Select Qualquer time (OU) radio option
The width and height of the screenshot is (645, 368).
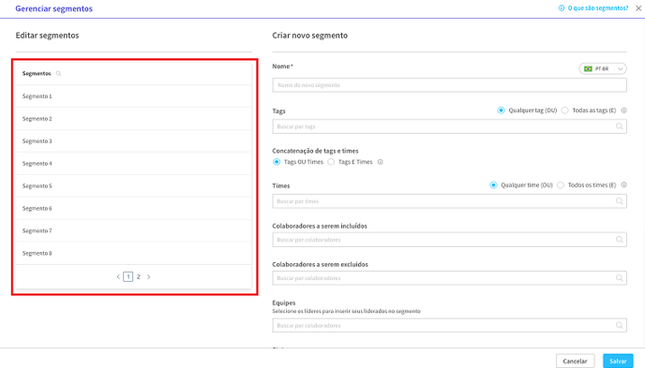pyautogui.click(x=493, y=185)
